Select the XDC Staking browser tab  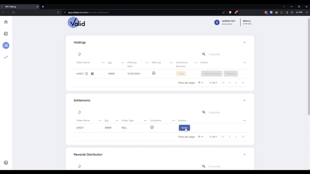pos(19,7)
